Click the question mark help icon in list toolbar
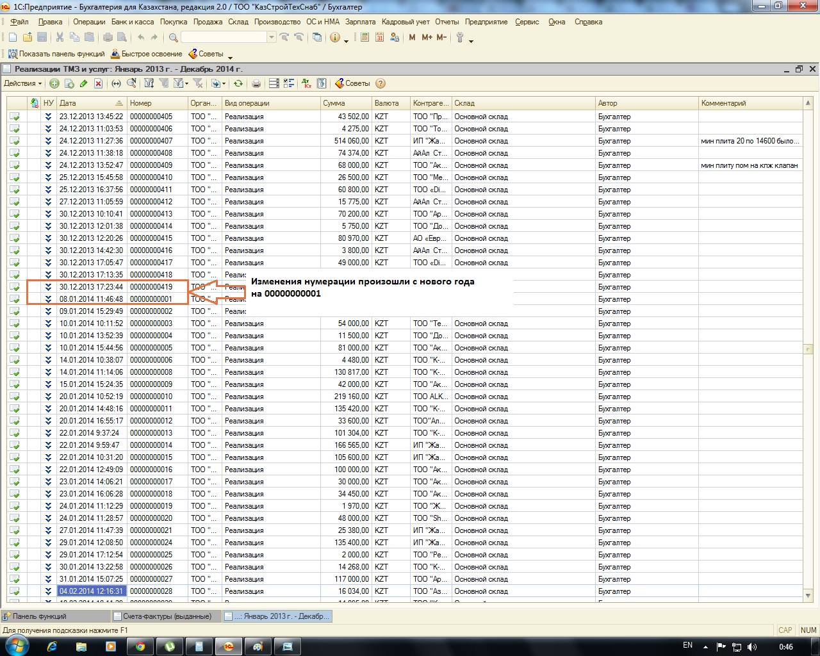 pyautogui.click(x=381, y=83)
